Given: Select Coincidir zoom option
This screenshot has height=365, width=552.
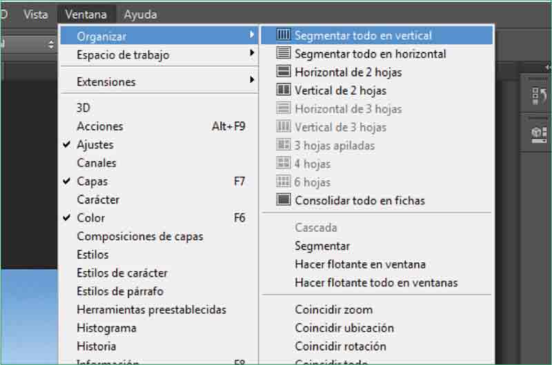Looking at the screenshot, I should click(333, 310).
